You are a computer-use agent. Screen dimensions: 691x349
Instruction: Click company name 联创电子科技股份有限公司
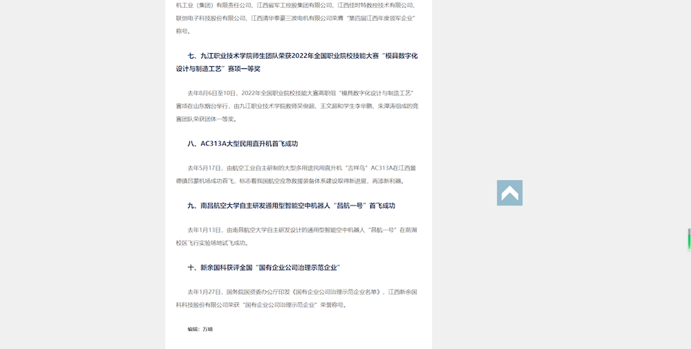tap(211, 18)
